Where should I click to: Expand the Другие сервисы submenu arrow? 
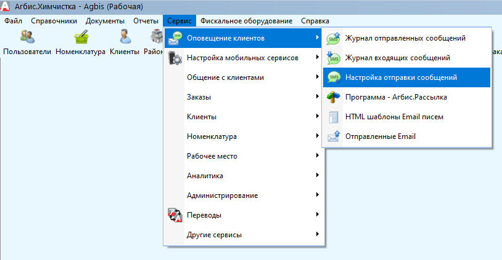click(x=317, y=234)
